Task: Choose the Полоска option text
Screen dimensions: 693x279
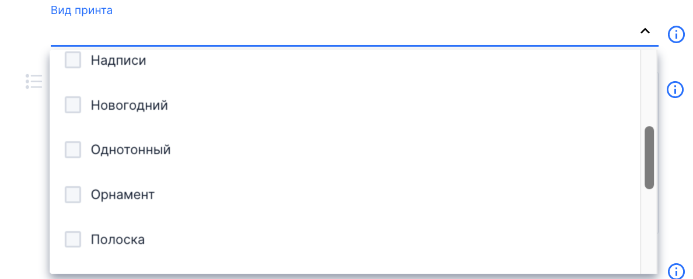Action: 118,240
